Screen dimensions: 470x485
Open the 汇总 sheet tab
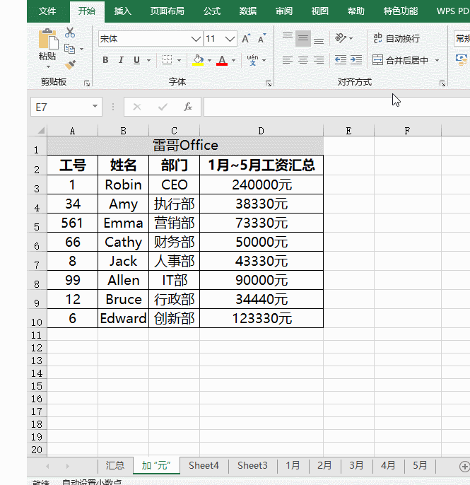tap(115, 465)
